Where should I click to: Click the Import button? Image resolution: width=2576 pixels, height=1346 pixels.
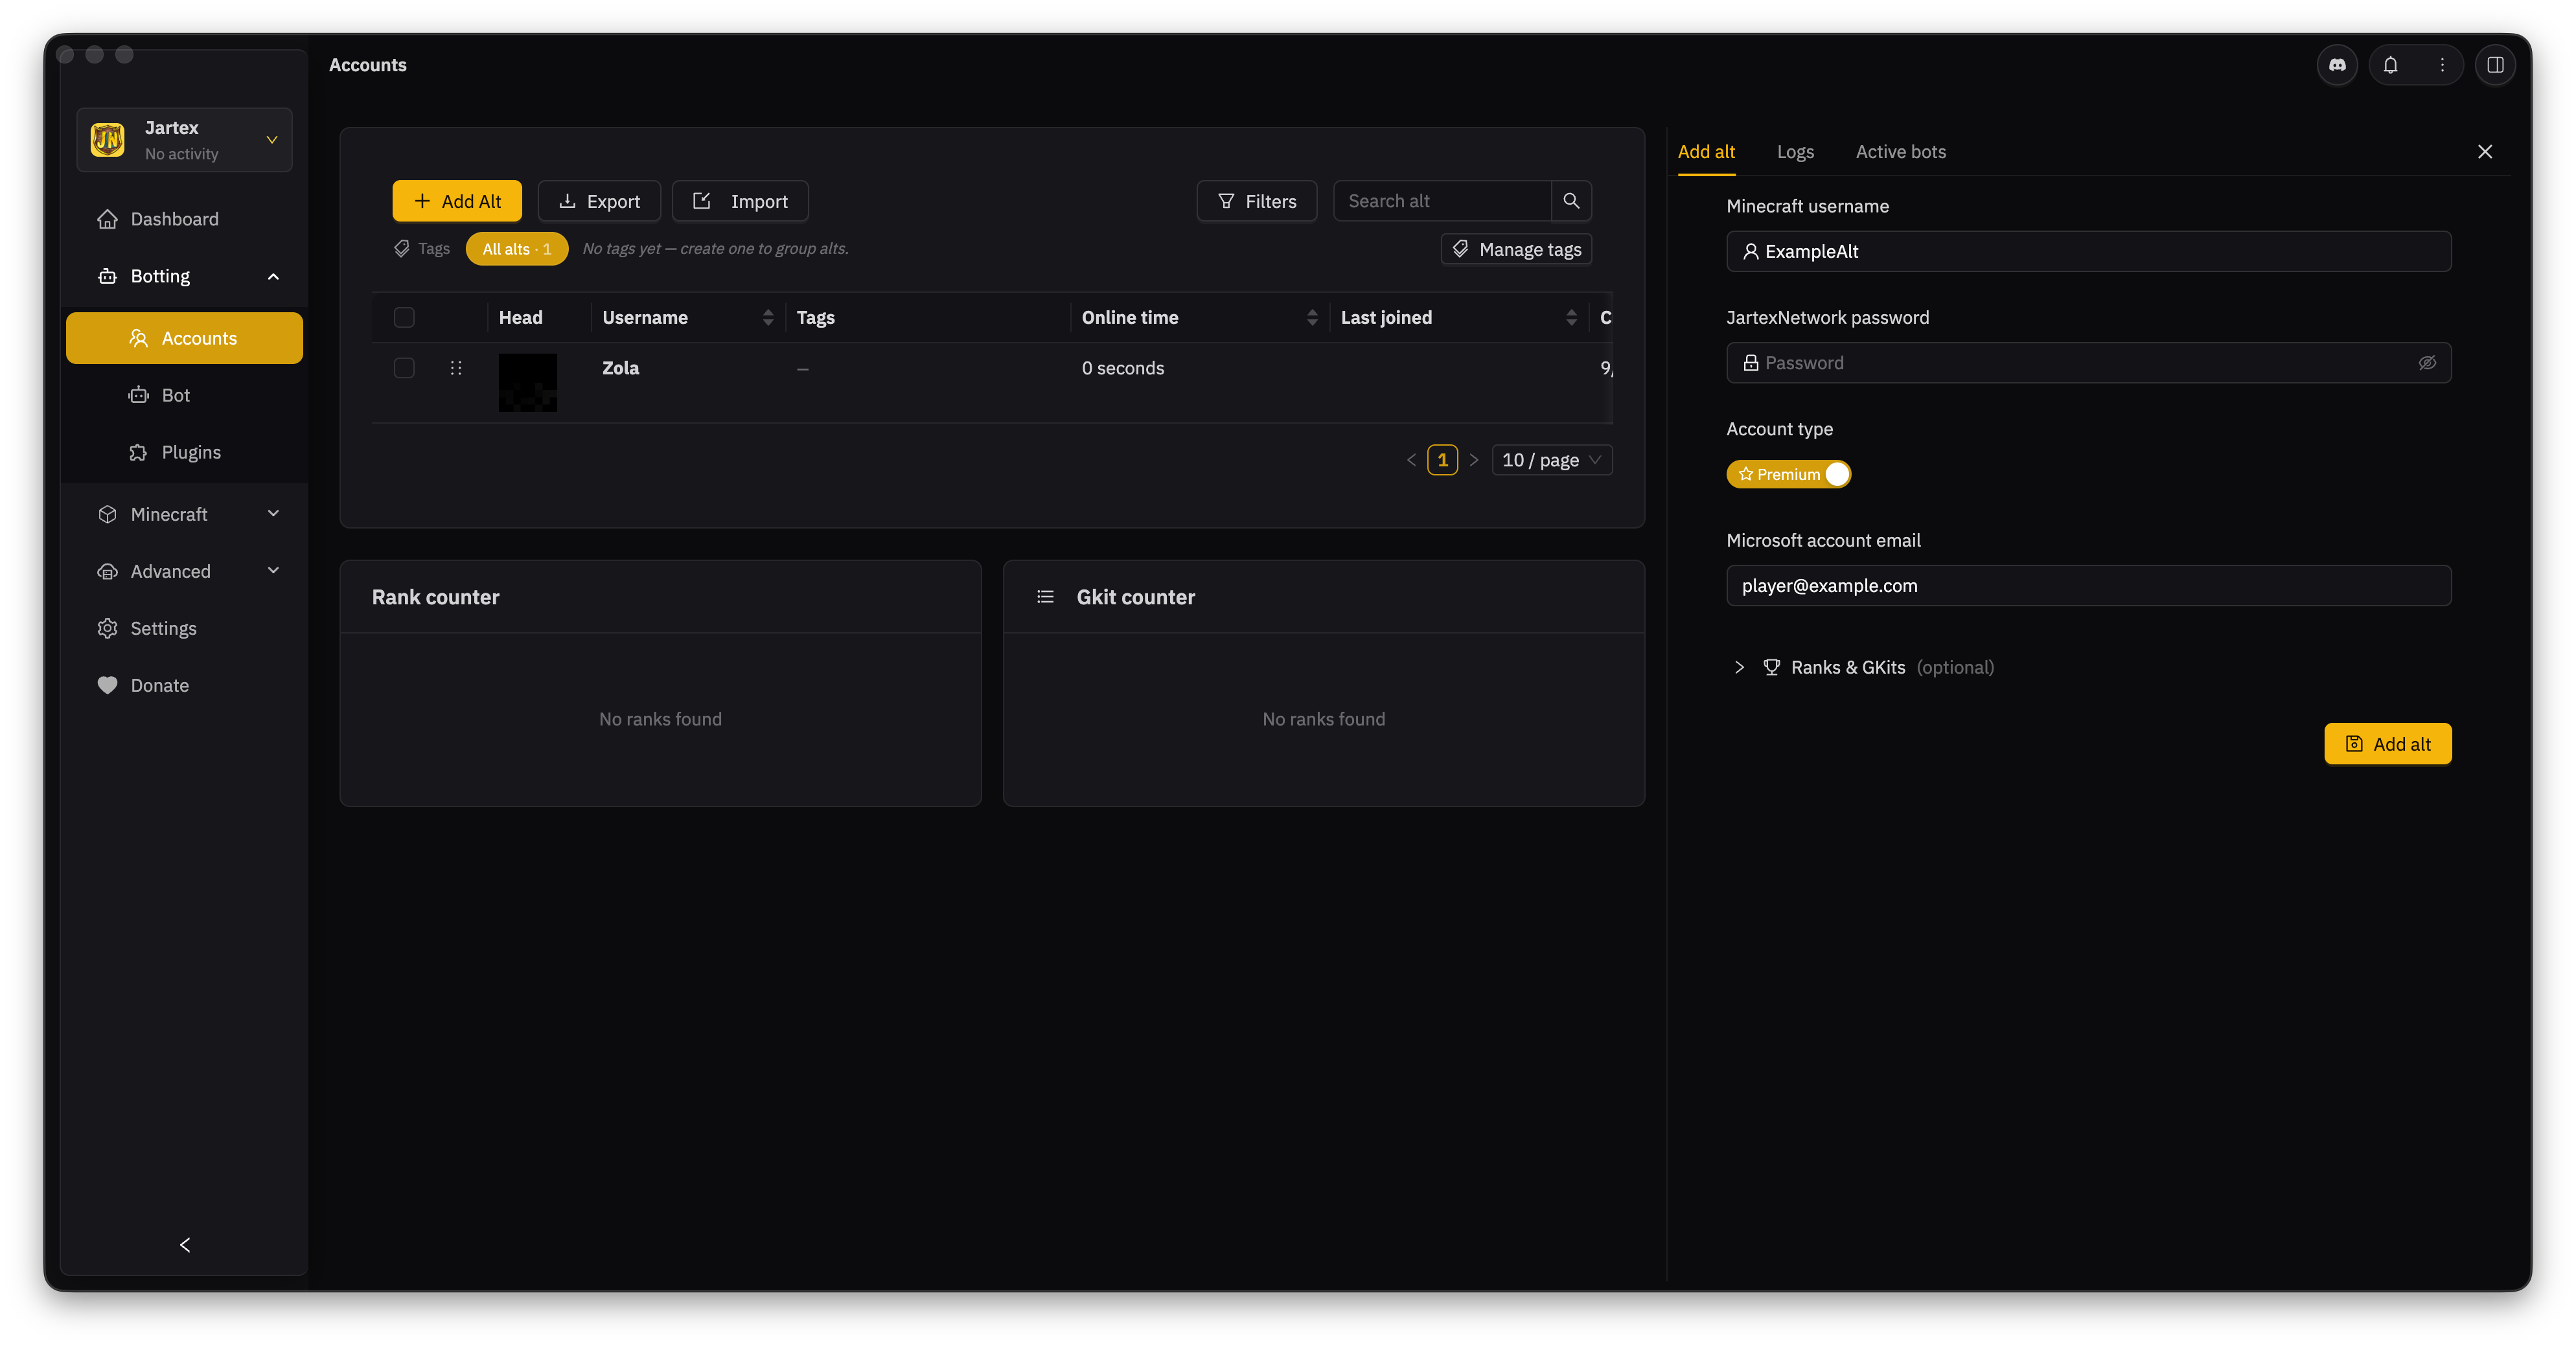tap(740, 201)
